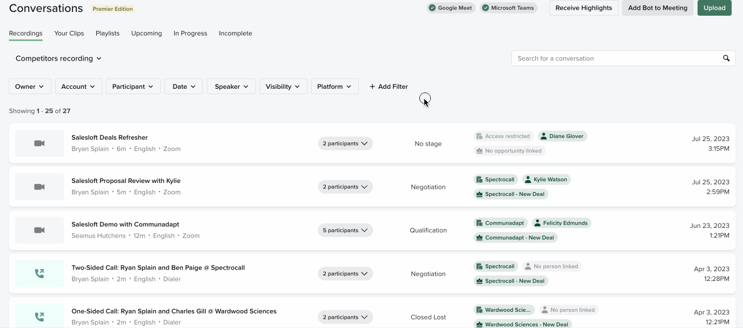Open the Kylie Watson person tag
Image resolution: width=743 pixels, height=328 pixels.
546,180
